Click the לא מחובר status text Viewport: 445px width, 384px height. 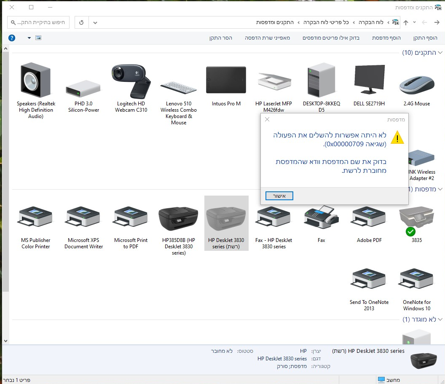222,351
